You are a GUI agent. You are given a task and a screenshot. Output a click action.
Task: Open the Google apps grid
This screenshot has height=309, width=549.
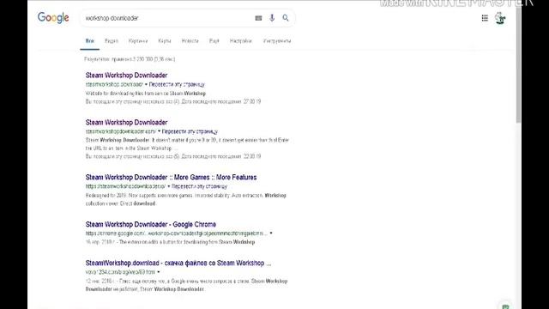tap(485, 18)
